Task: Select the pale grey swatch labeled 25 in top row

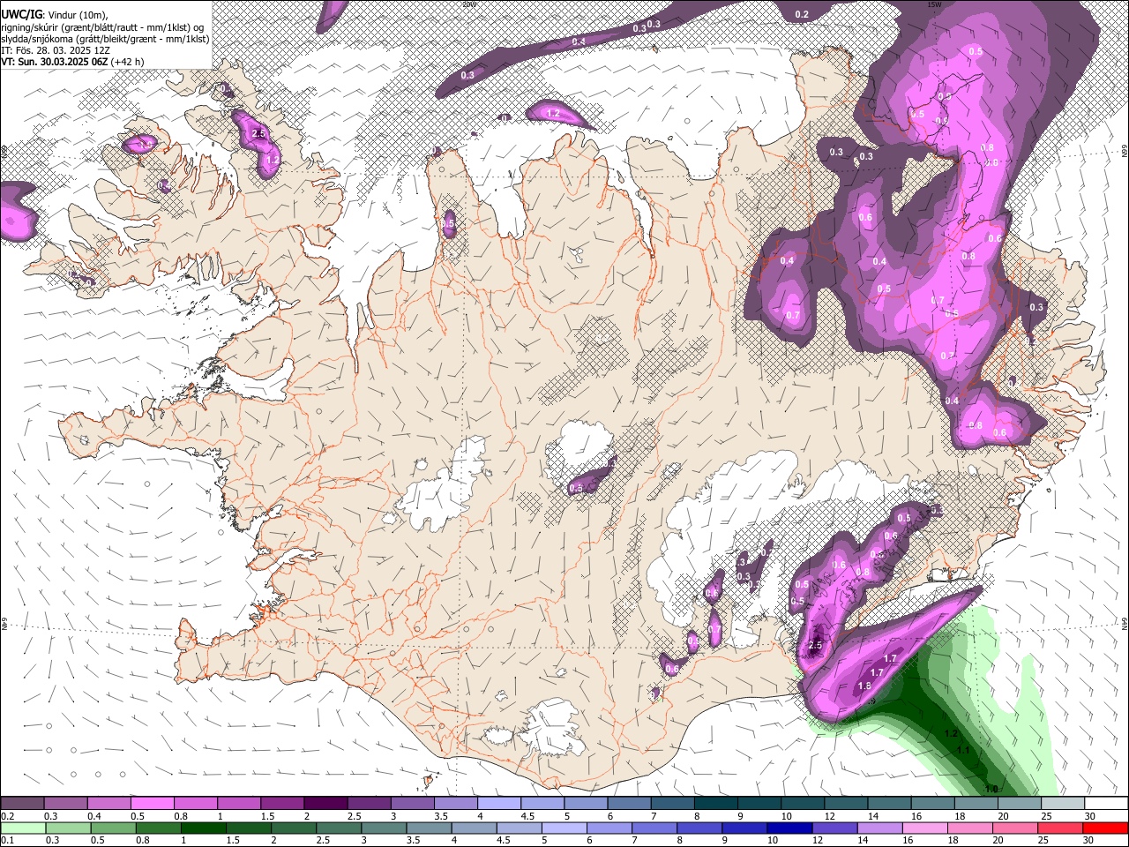Action: (x=1062, y=804)
